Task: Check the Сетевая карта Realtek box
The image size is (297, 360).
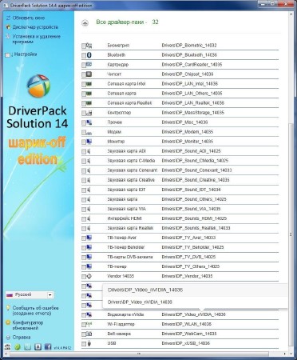Action: [x=84, y=104]
